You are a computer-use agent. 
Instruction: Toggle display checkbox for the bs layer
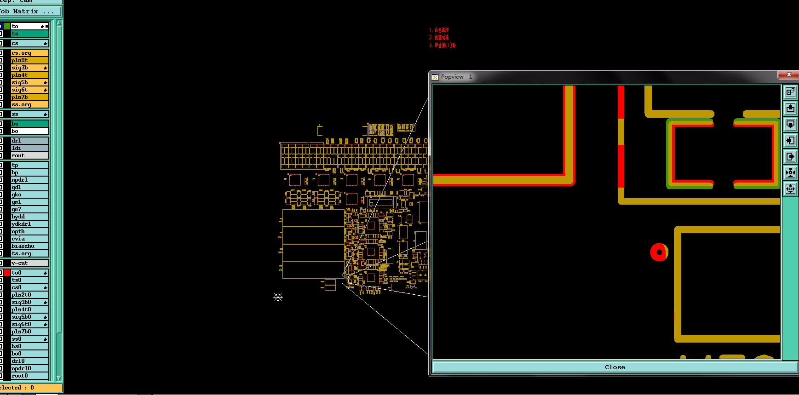click(1, 124)
